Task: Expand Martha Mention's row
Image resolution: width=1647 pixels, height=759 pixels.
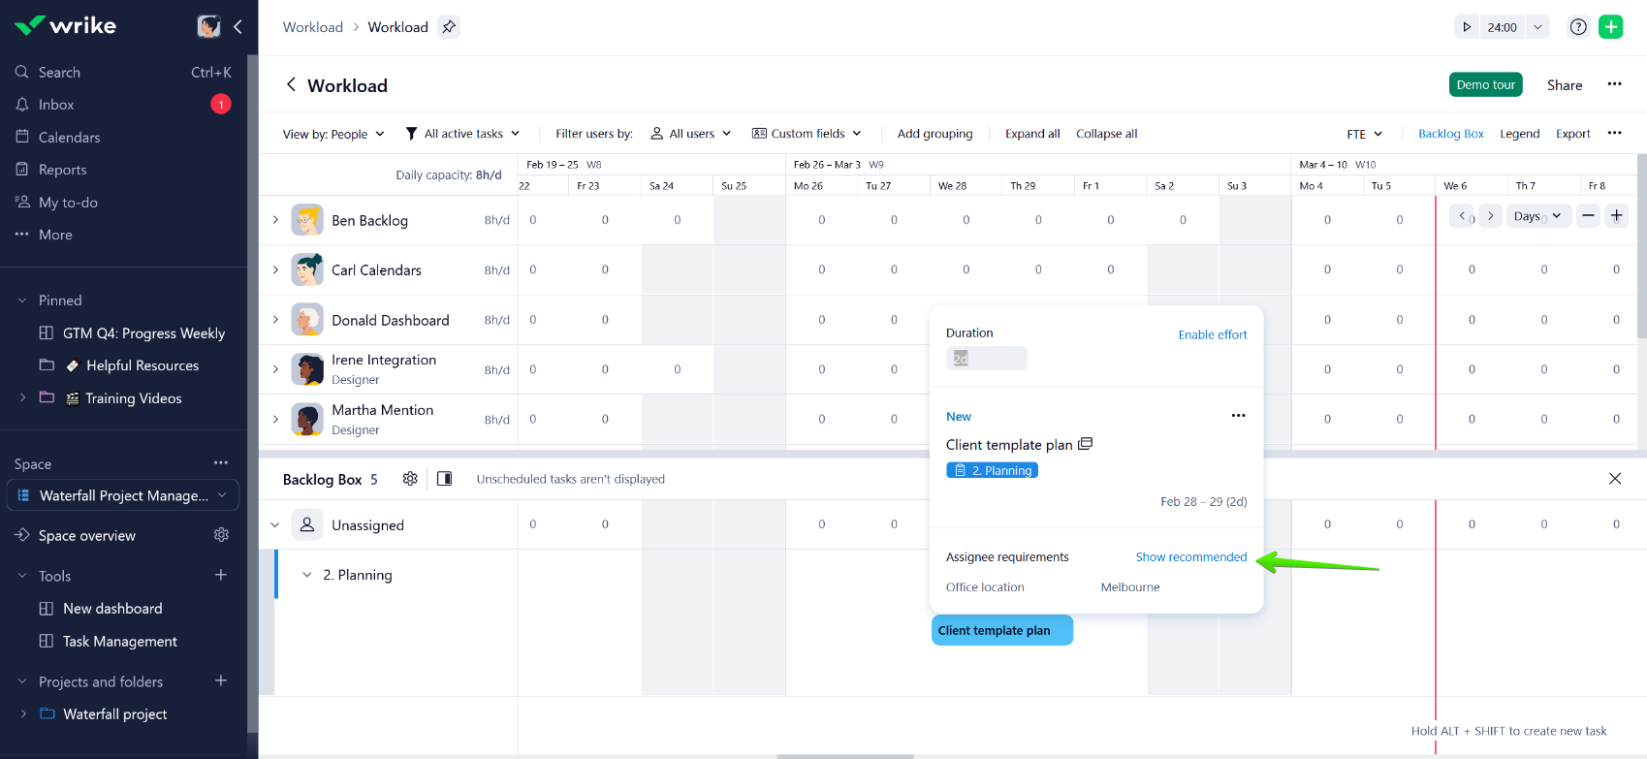Action: point(275,419)
